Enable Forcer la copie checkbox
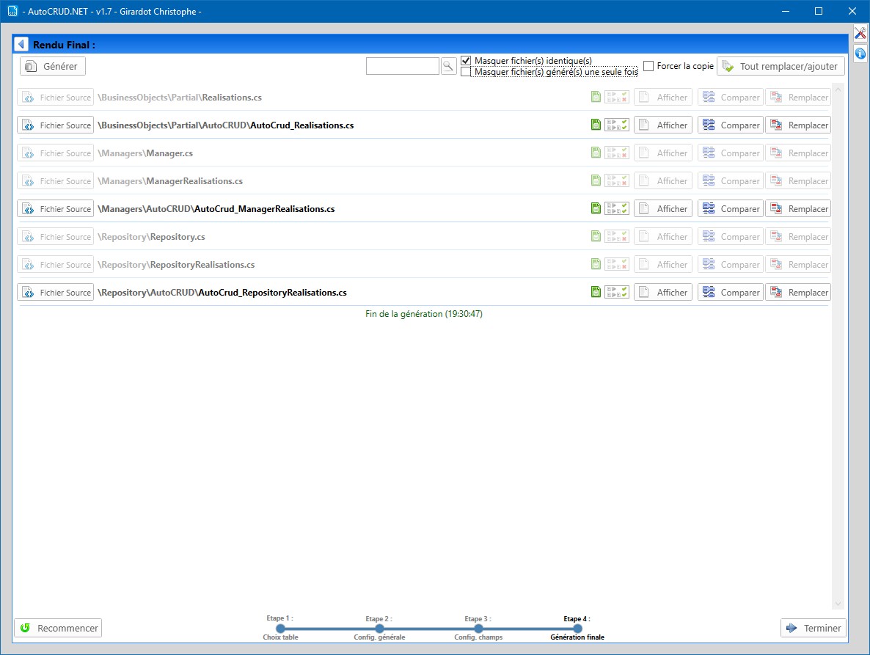Screen dimensions: 870x655 tap(648, 66)
